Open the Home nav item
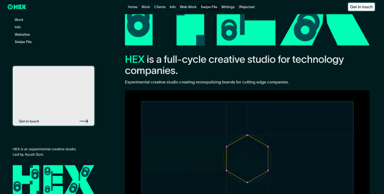 [132, 7]
